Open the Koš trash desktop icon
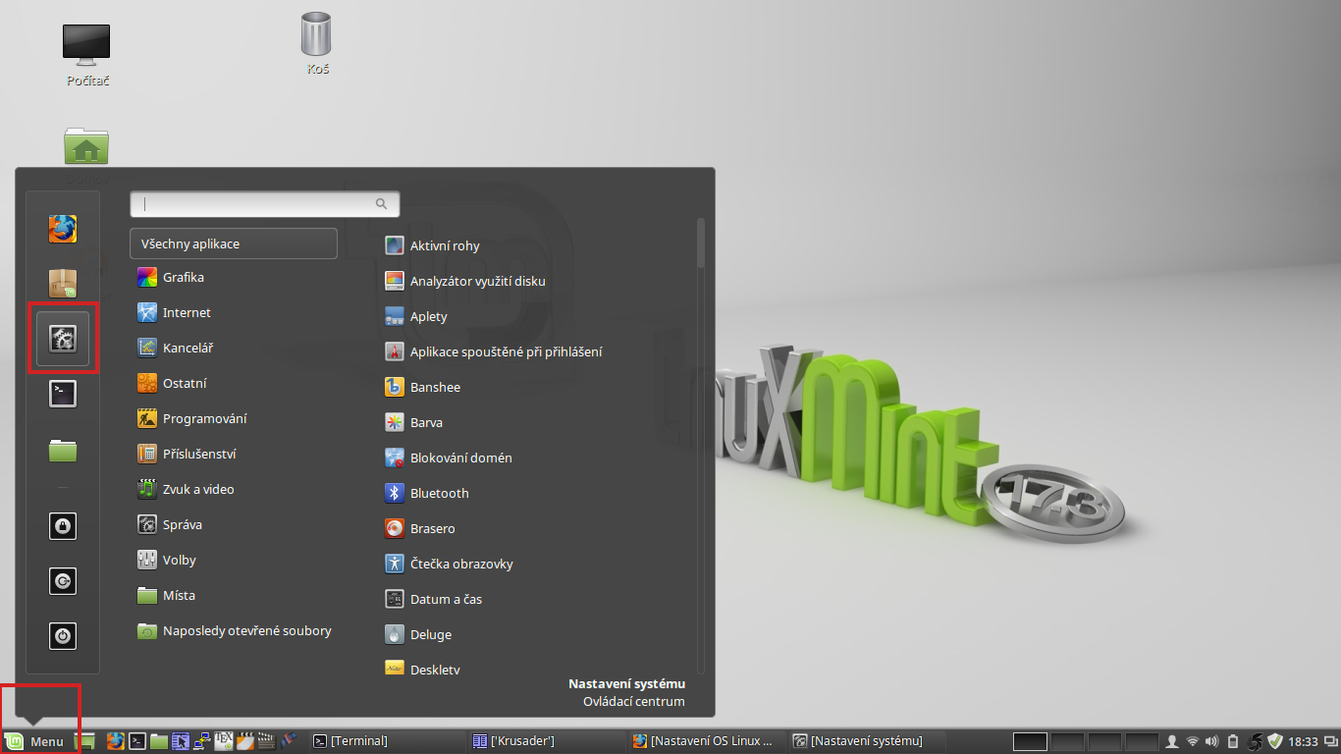1341x754 pixels. coord(316,43)
